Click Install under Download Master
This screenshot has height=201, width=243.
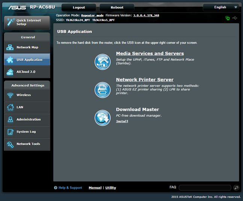[x=122, y=121]
